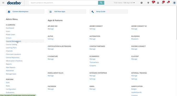The height and width of the screenshot is (96, 177).
Task: Manage Elucidat app
Action: [x=134, y=59]
